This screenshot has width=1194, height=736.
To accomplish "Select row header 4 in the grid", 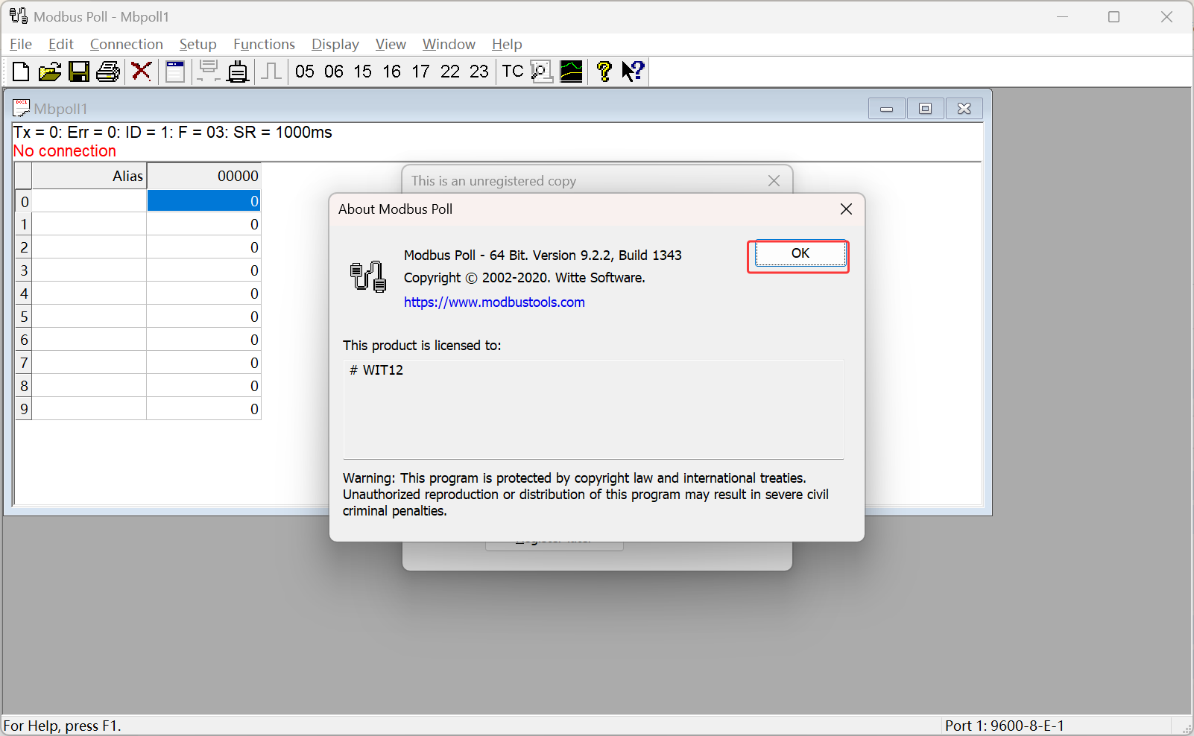I will pyautogui.click(x=24, y=294).
